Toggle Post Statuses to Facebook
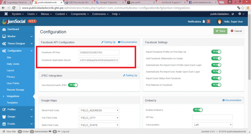The image size is (251, 134). 216,85
